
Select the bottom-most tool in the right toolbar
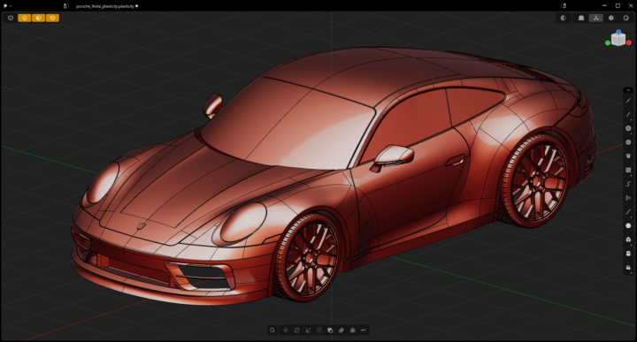pyautogui.click(x=628, y=268)
